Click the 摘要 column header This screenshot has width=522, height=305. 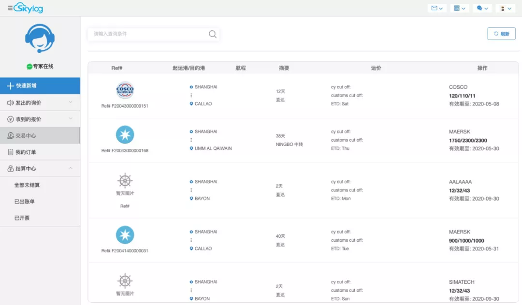284,68
